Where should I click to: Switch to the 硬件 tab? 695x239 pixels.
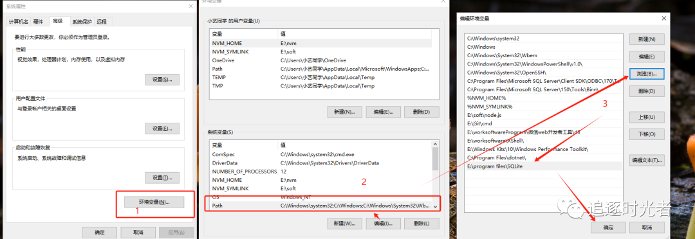(39, 22)
